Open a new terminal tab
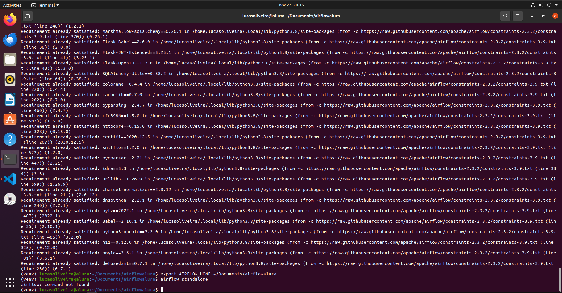The height and width of the screenshot is (293, 562). coord(28,16)
